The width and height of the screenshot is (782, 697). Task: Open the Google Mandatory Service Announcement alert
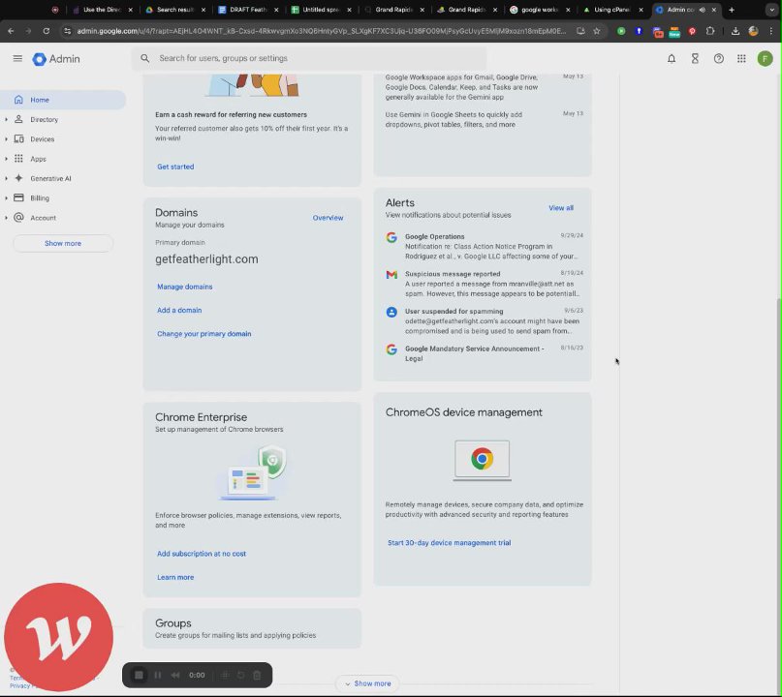point(484,353)
